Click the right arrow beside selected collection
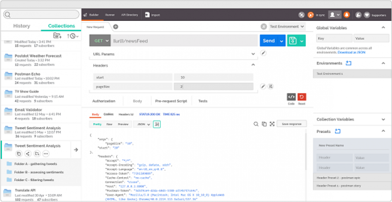392x202 pixels. click(76, 149)
